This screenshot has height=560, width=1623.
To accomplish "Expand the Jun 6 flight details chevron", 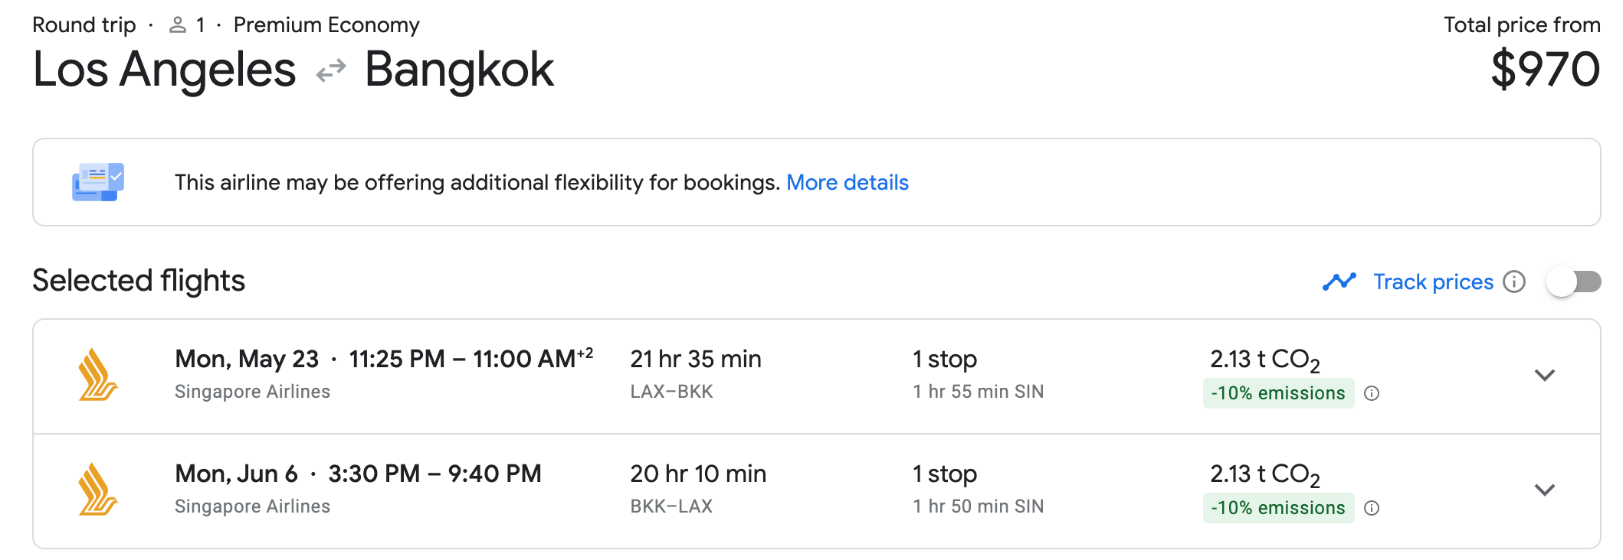I will pyautogui.click(x=1544, y=490).
